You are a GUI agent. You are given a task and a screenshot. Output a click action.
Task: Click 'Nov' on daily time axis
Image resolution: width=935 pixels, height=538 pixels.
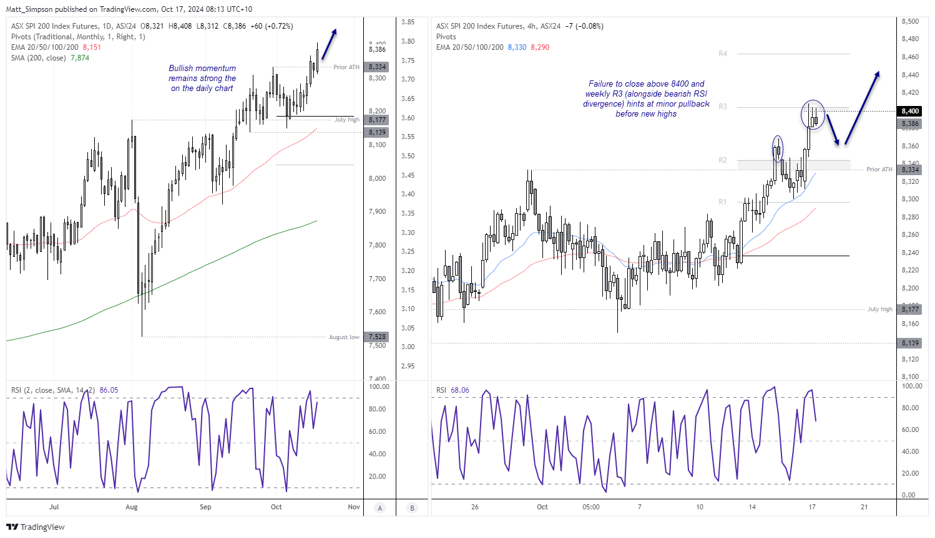pos(354,507)
